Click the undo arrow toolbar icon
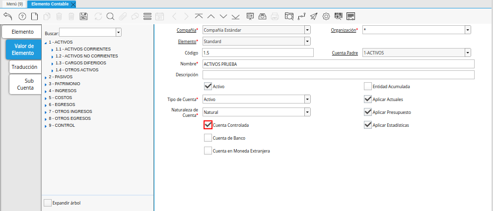 pyautogui.click(x=7, y=16)
